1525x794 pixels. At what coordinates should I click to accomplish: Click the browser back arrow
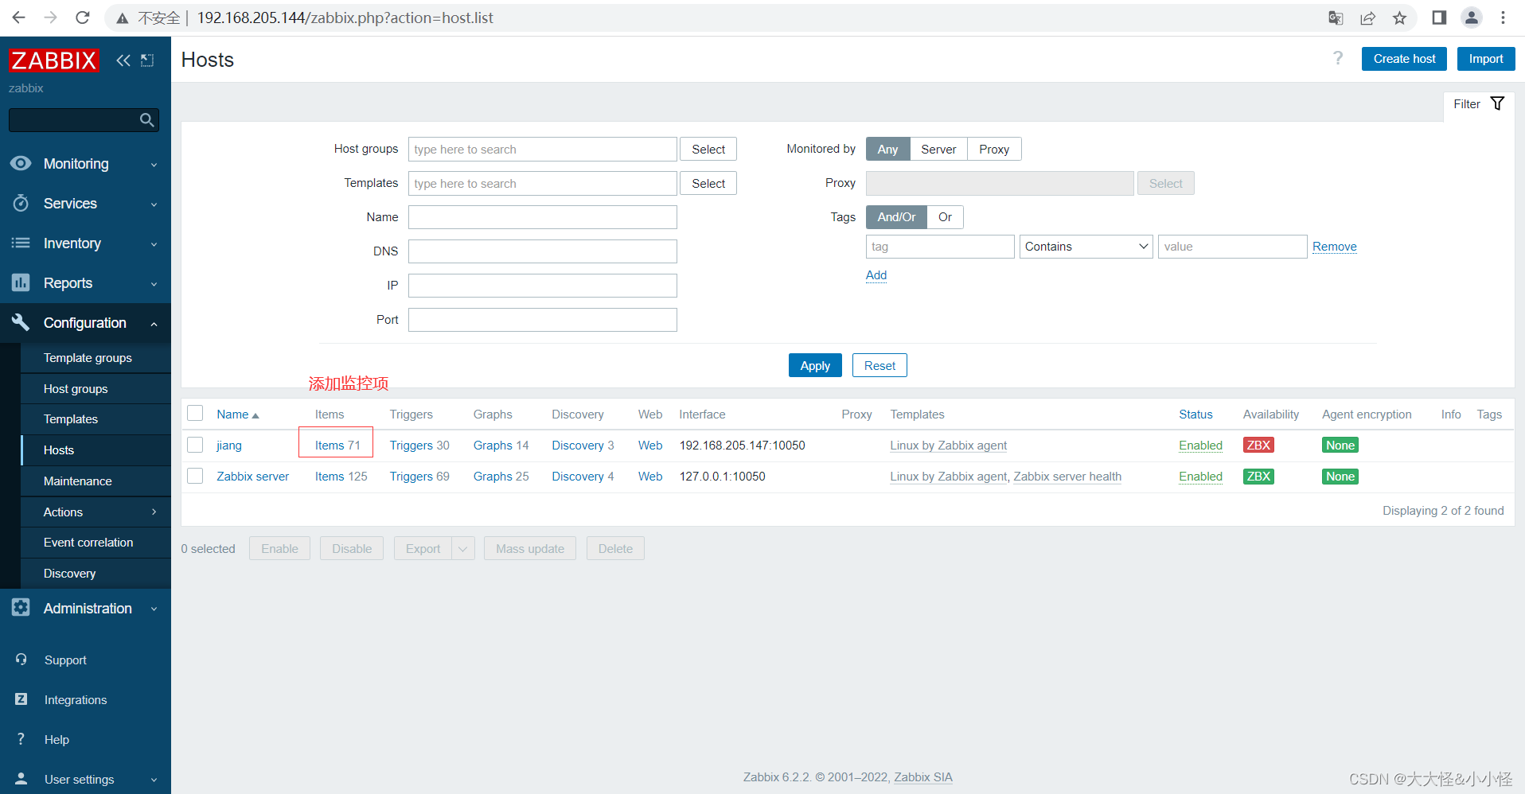click(x=19, y=18)
